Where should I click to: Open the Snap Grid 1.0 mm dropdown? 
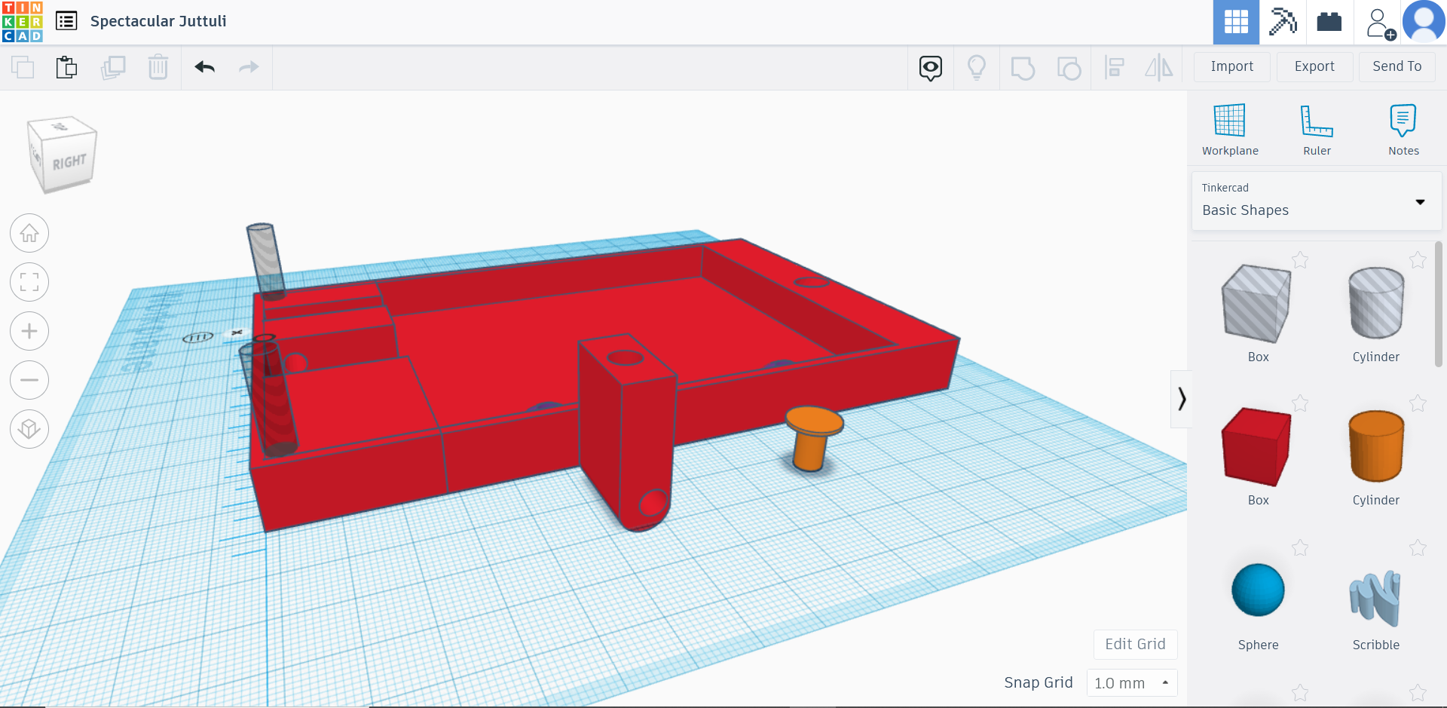point(1132,683)
